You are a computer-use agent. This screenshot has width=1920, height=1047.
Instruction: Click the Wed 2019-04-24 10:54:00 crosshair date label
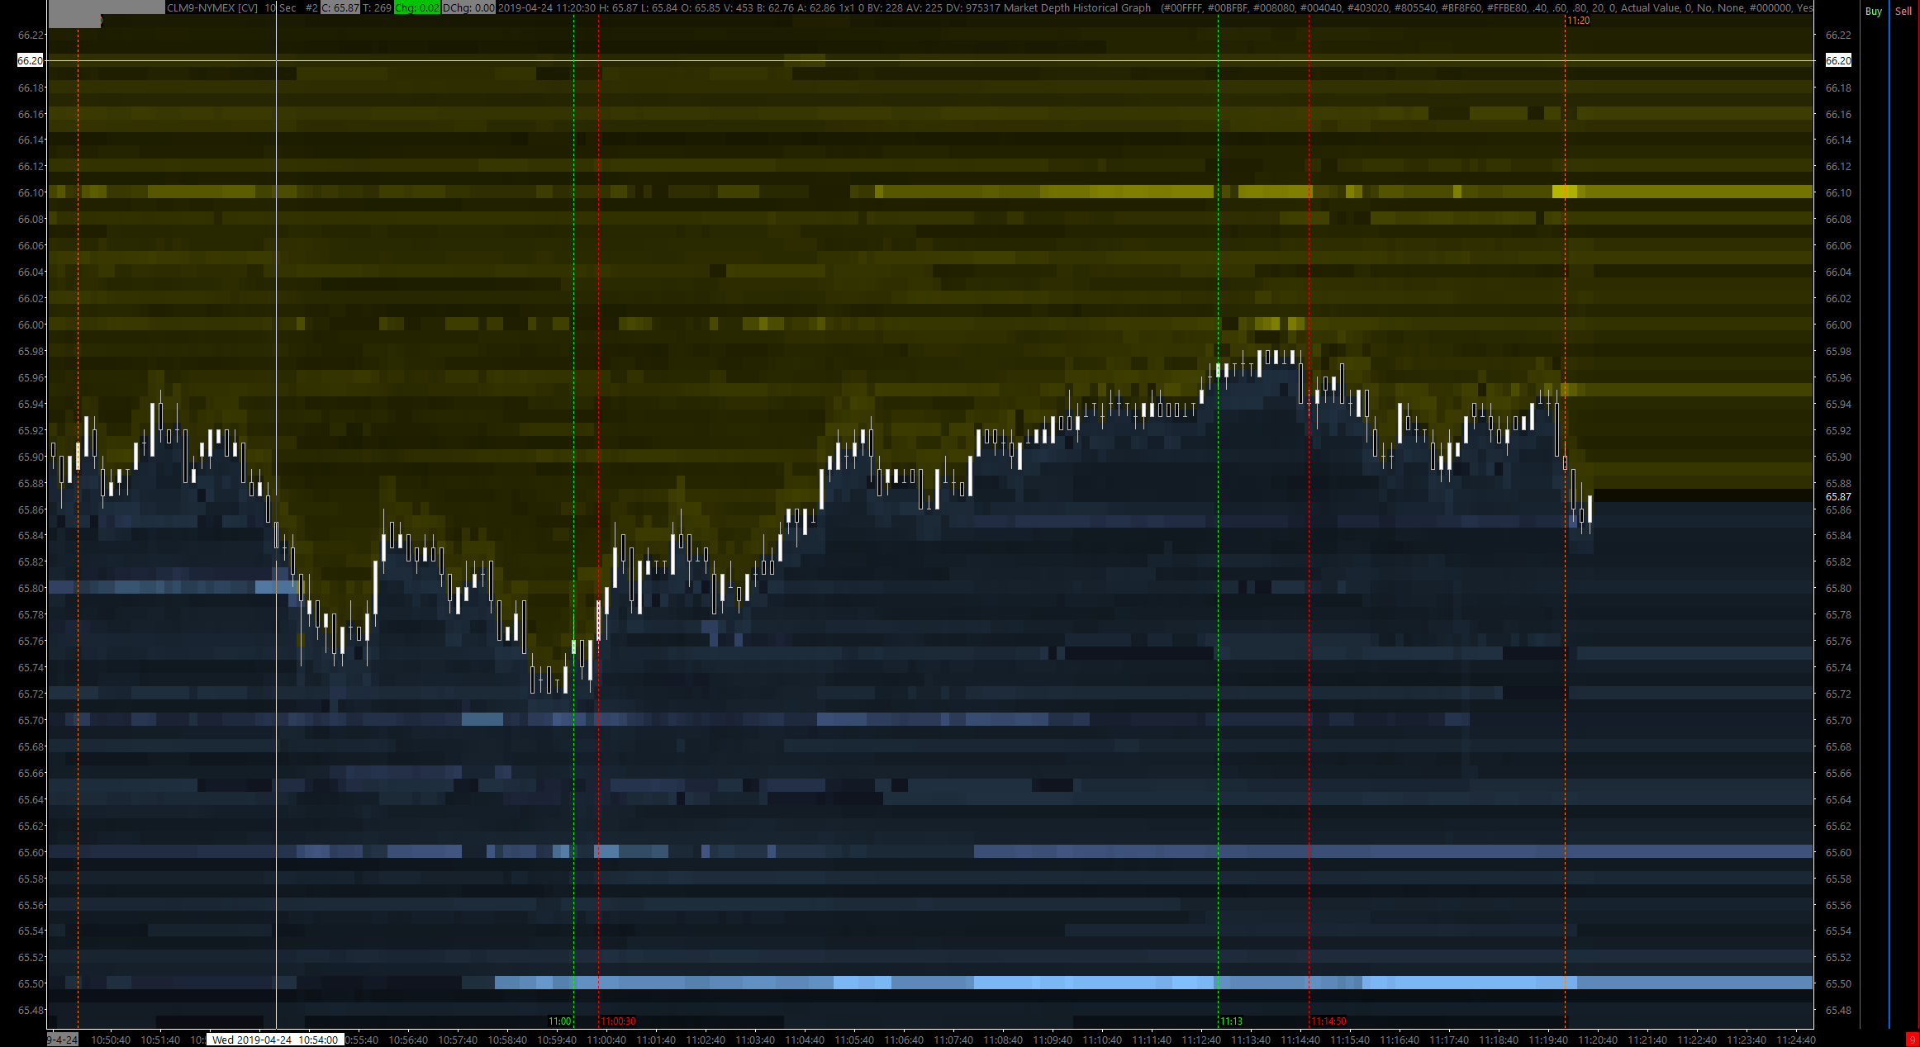coord(275,1040)
